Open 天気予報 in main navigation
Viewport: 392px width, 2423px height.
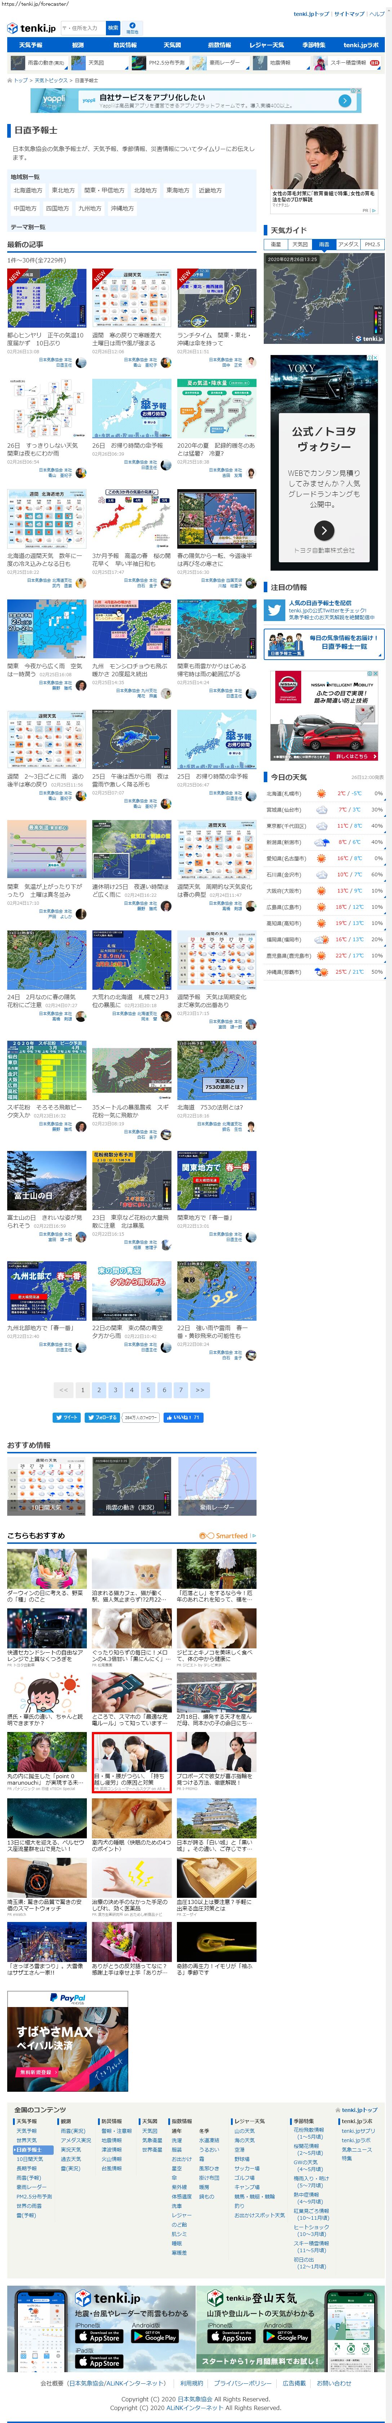coord(30,45)
